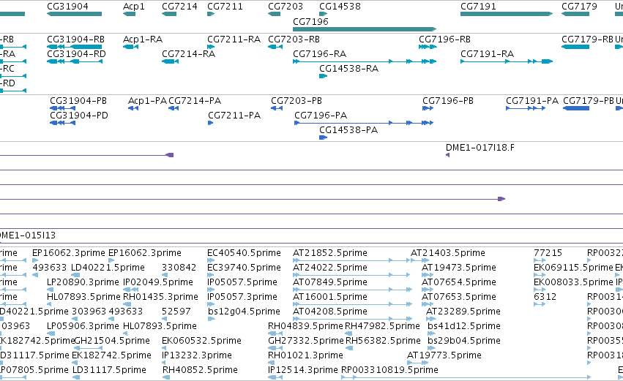Click the CG7191-PA protein label

tap(532, 101)
